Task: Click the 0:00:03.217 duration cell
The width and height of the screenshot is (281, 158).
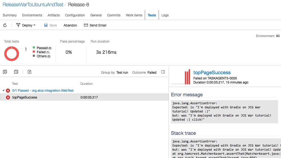Action: pos(89,97)
